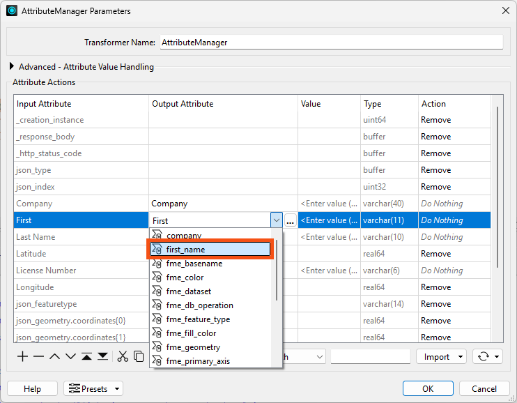The height and width of the screenshot is (403, 517).
Task: Move selected row to bottom
Action: [x=103, y=356]
